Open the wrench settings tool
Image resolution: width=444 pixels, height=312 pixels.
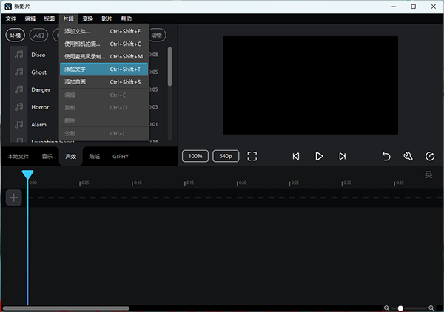pyautogui.click(x=408, y=156)
